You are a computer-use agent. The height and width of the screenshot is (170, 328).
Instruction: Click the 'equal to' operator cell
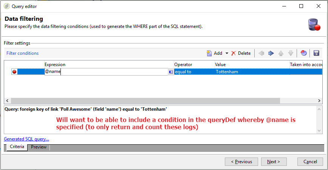(193, 72)
